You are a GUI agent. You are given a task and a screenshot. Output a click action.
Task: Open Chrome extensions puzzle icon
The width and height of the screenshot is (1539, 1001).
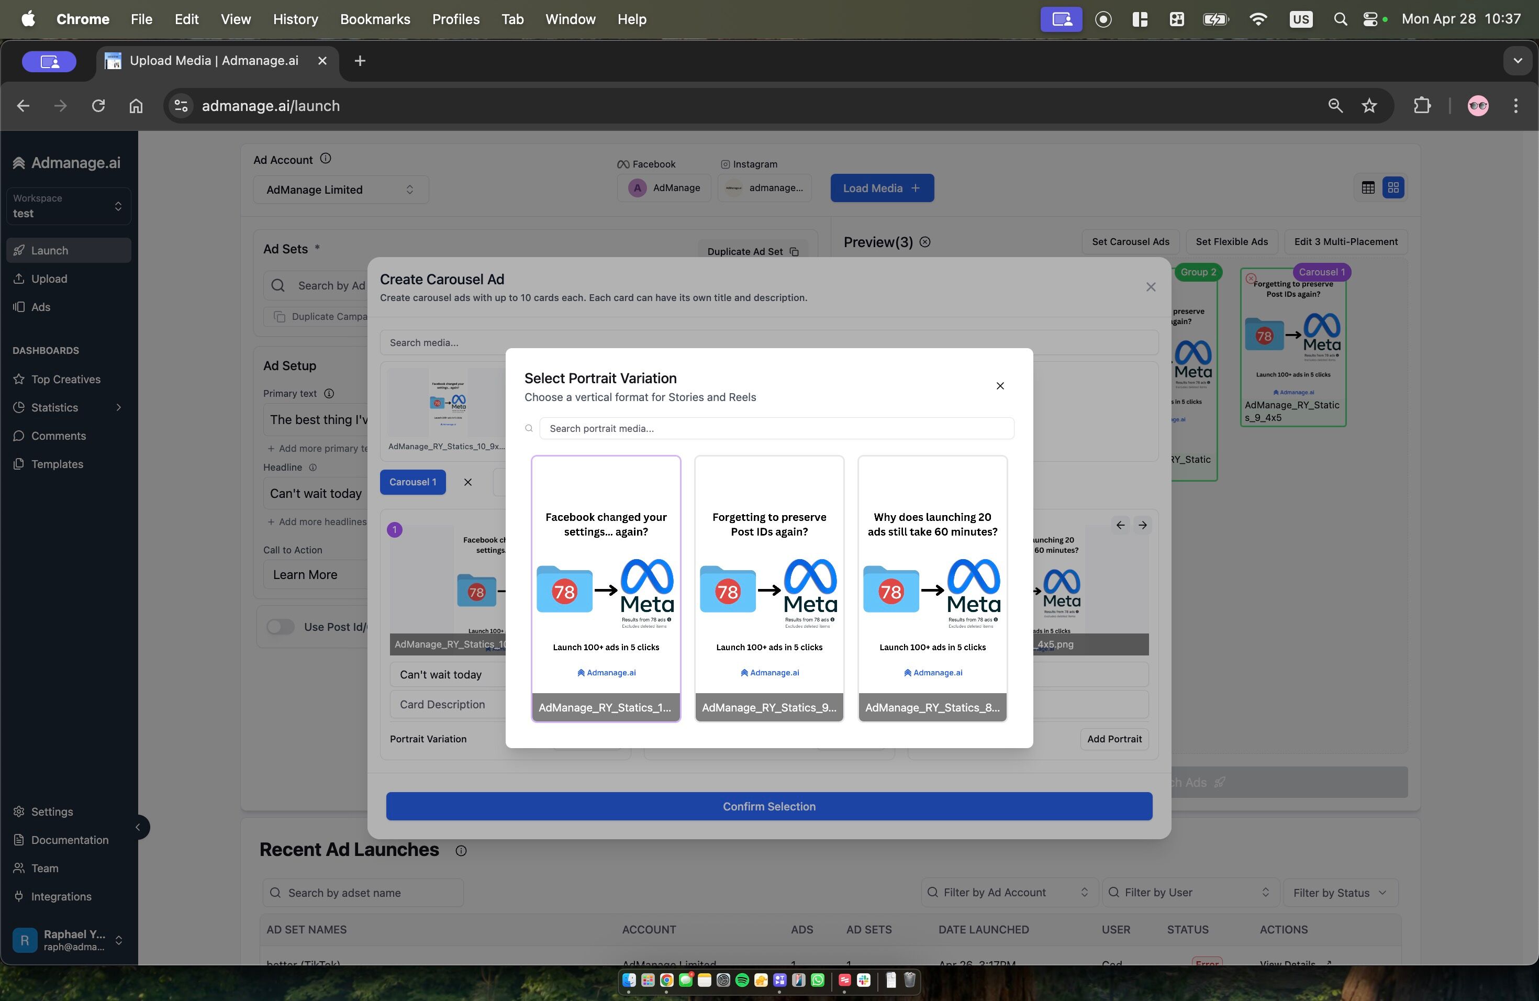point(1422,105)
